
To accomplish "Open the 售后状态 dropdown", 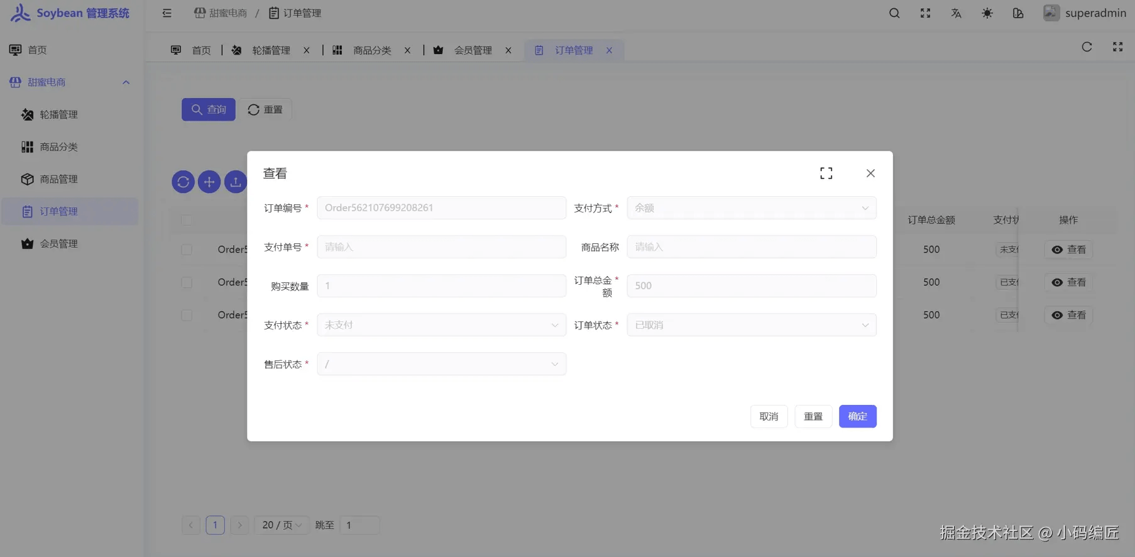I will point(441,364).
